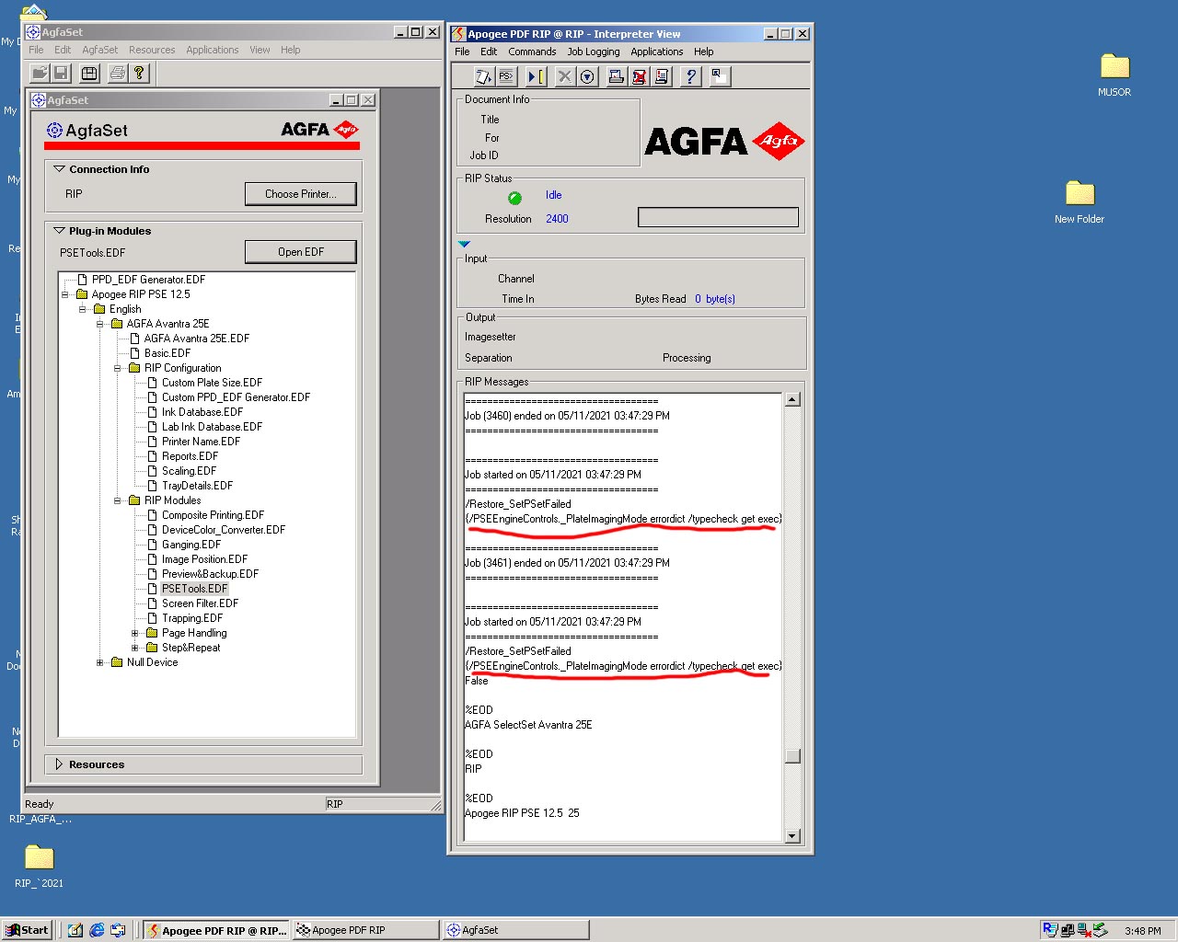Expand the Resources section

59,764
